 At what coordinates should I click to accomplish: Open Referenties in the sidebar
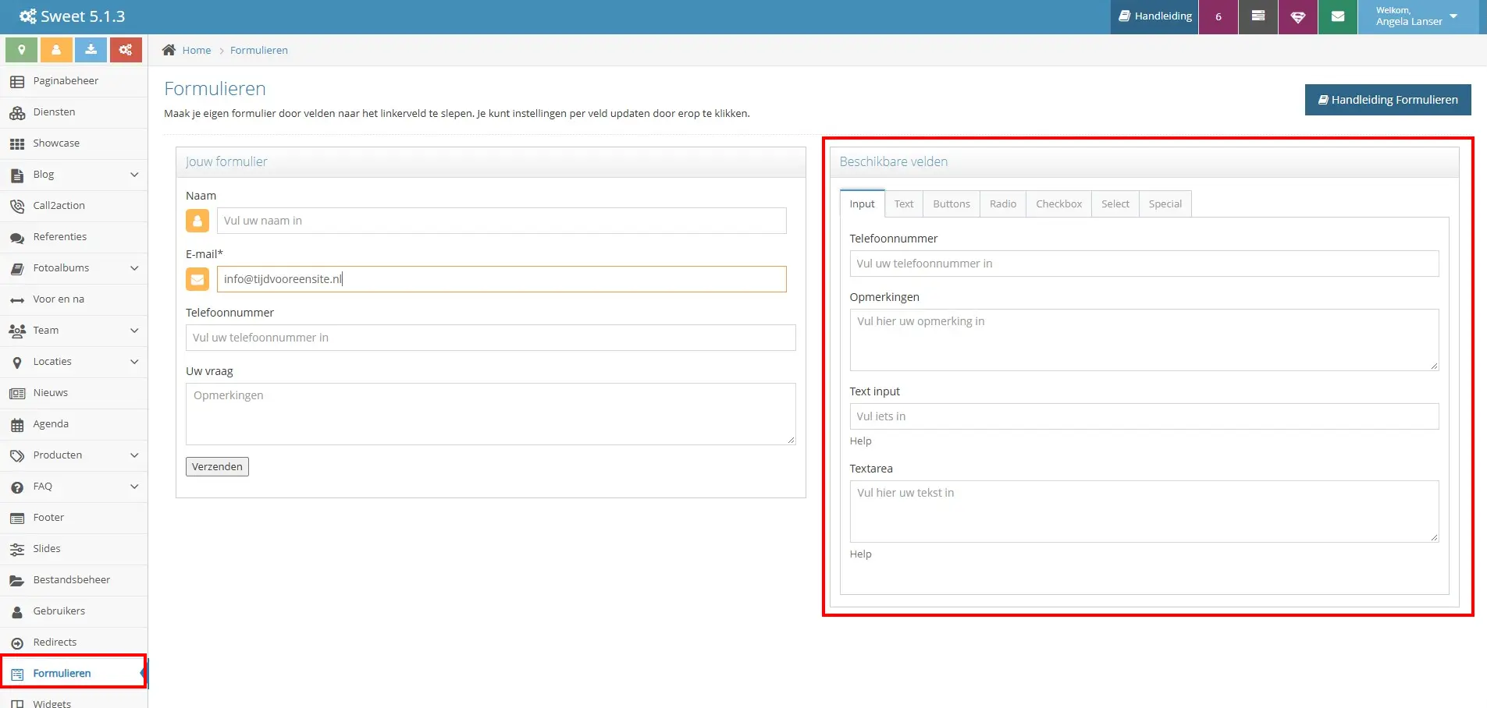74,237
